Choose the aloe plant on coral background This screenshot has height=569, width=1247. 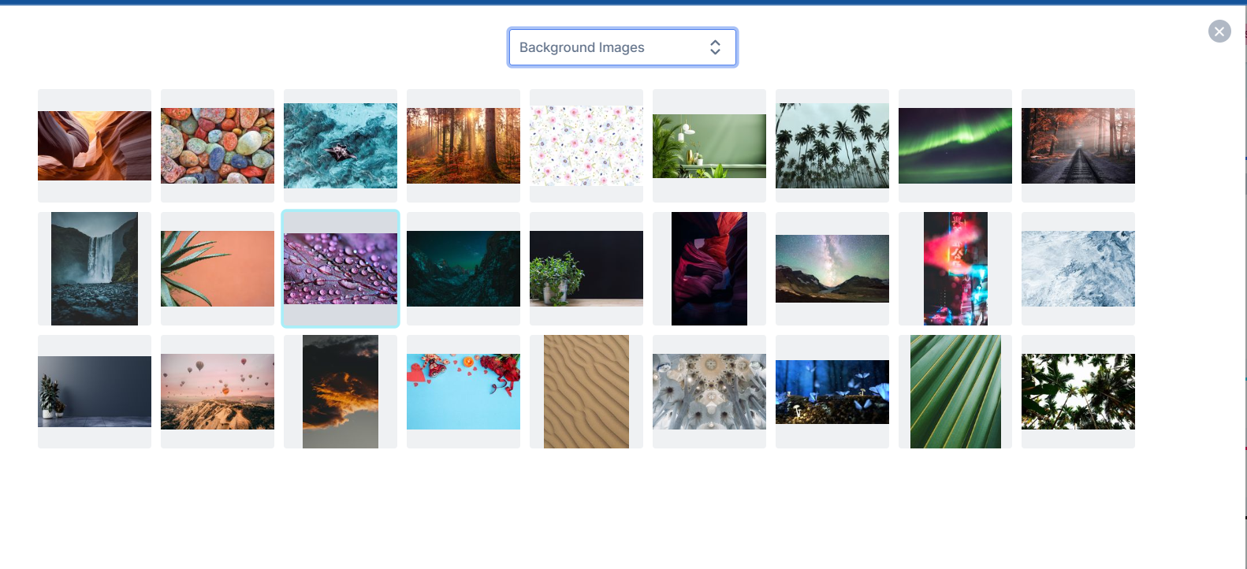pos(218,269)
